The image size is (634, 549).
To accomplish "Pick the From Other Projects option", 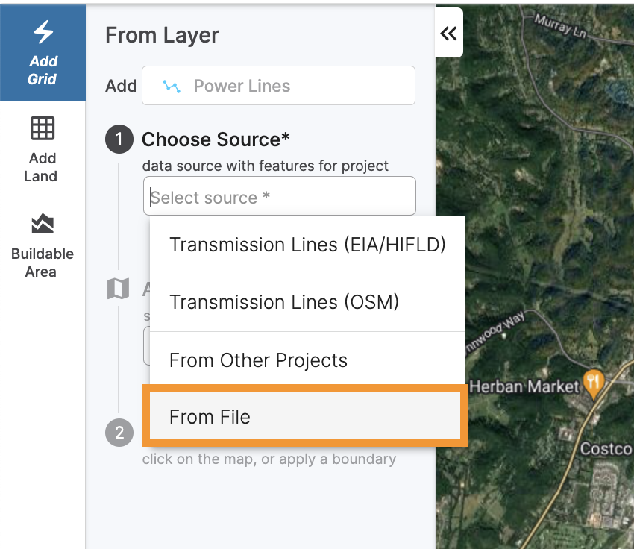I will click(x=258, y=360).
